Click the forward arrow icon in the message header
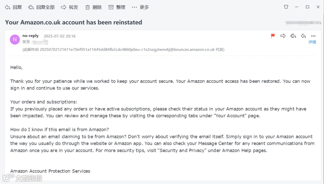The width and height of the screenshot is (324, 184). [x=283, y=36]
